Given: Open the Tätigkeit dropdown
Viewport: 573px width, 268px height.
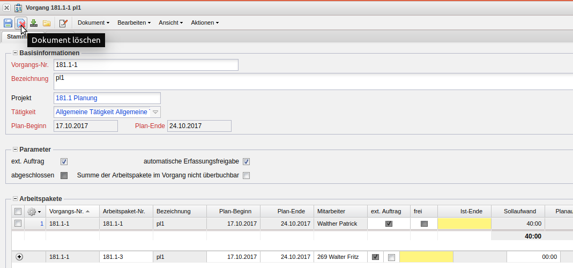Looking at the screenshot, I should tap(155, 112).
